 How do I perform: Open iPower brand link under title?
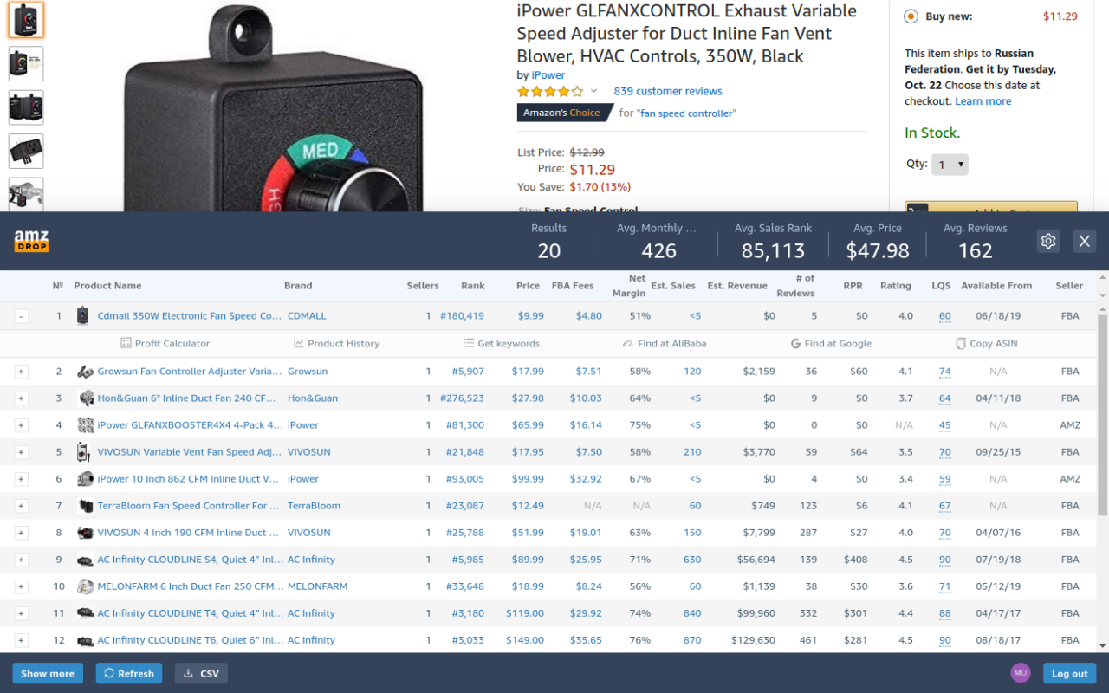(548, 75)
